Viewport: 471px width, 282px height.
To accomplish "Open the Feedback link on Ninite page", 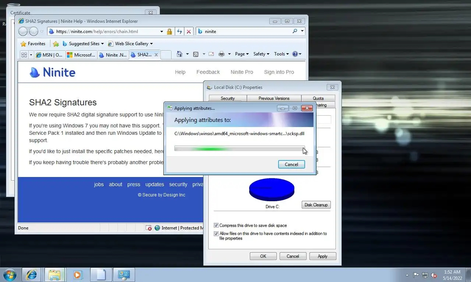I will [x=208, y=72].
